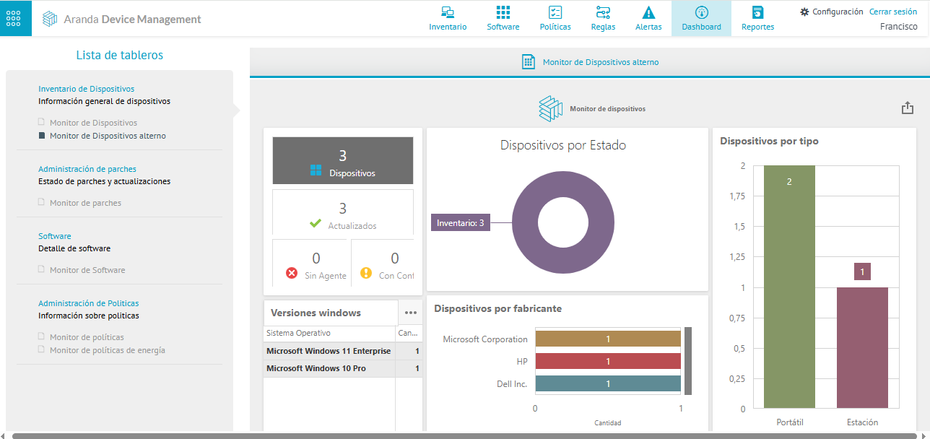This screenshot has height=439, width=930.
Task: Click the Dispositivos por fabricante title
Action: coord(498,308)
